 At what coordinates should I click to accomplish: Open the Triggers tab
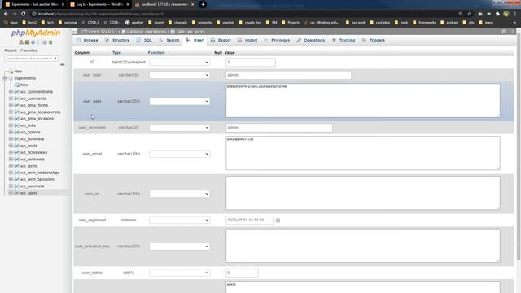(373, 40)
